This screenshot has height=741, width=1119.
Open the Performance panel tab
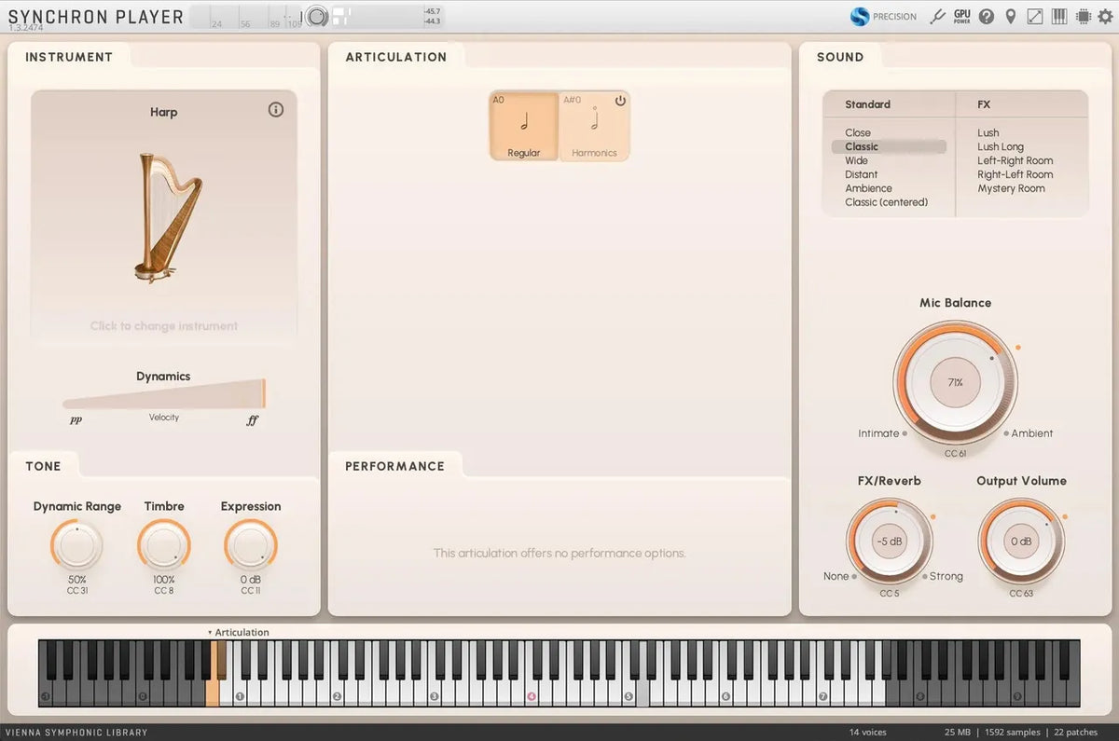[396, 465]
